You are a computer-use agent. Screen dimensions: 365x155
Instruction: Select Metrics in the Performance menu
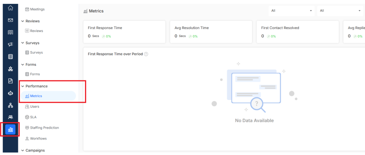pyautogui.click(x=48, y=96)
